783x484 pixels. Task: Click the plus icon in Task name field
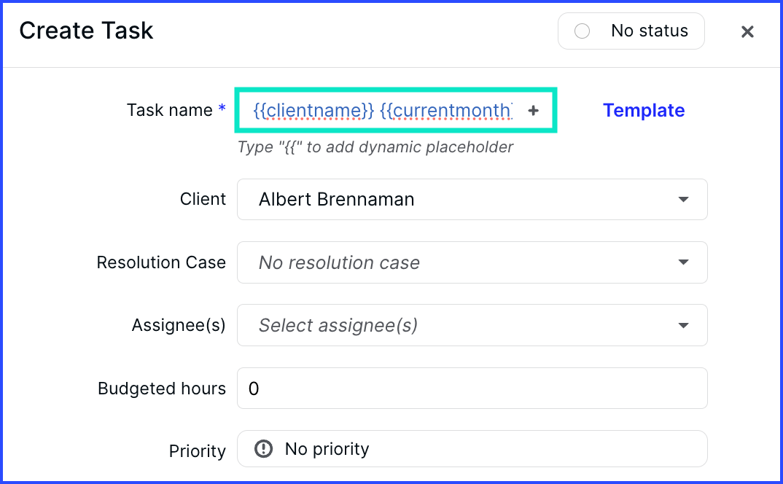coord(534,110)
